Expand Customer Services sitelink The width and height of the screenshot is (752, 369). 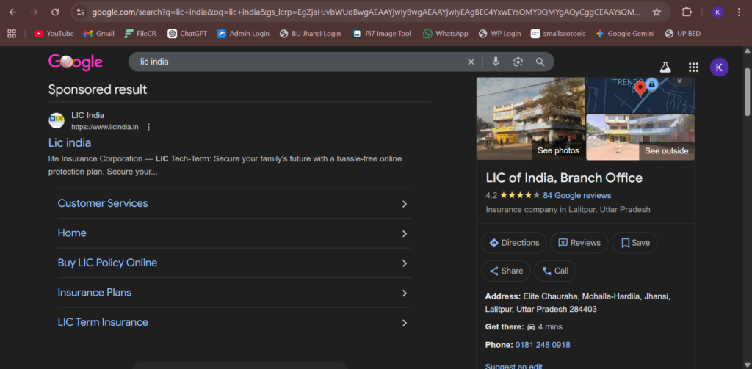(x=234, y=204)
